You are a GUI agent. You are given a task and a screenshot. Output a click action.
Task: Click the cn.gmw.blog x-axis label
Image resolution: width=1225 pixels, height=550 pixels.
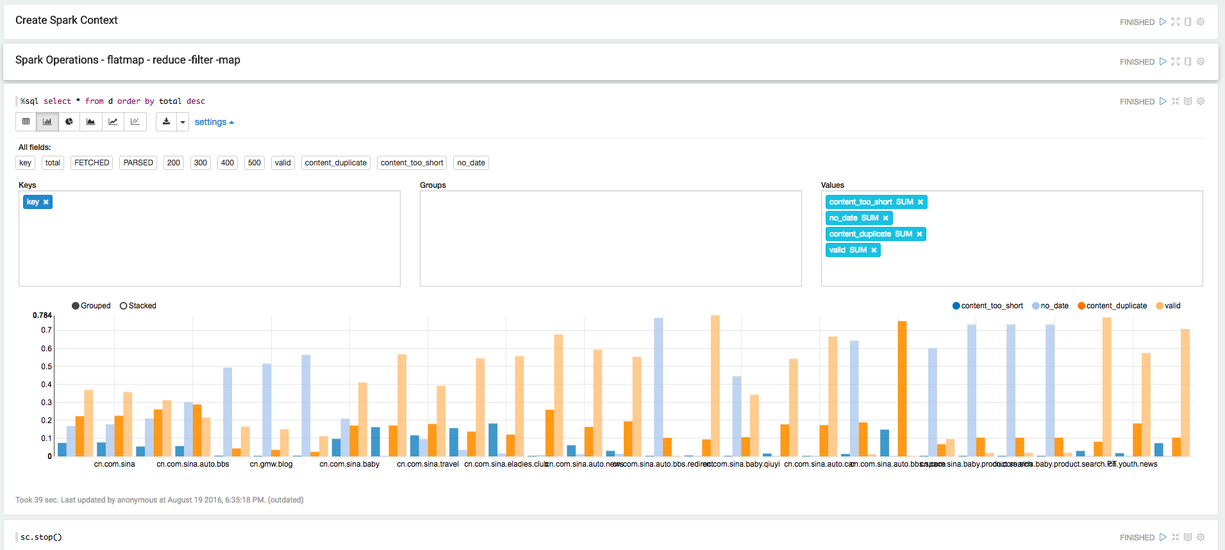pyautogui.click(x=271, y=464)
